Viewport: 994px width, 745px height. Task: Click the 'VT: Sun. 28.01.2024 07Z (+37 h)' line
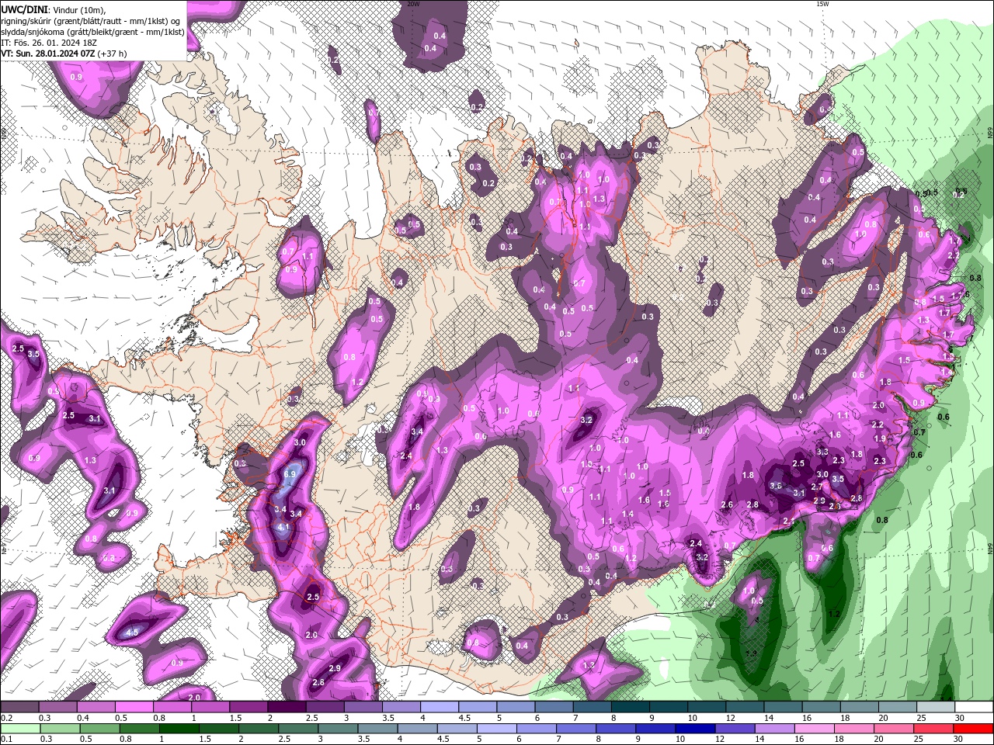[x=64, y=54]
